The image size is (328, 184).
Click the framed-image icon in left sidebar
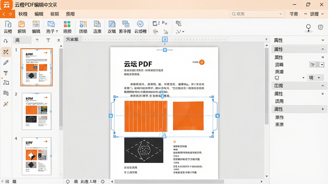pyautogui.click(x=6, y=93)
